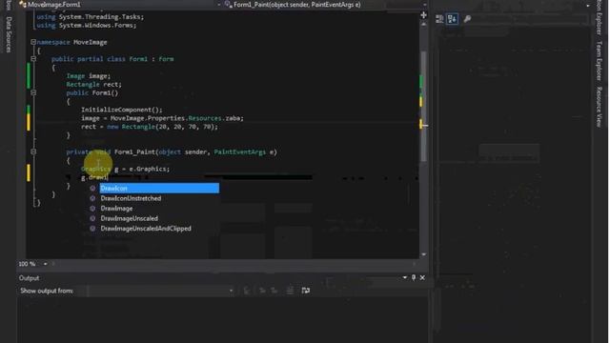Open the Data Sources side tab
The image size is (610, 343).
coord(9,34)
